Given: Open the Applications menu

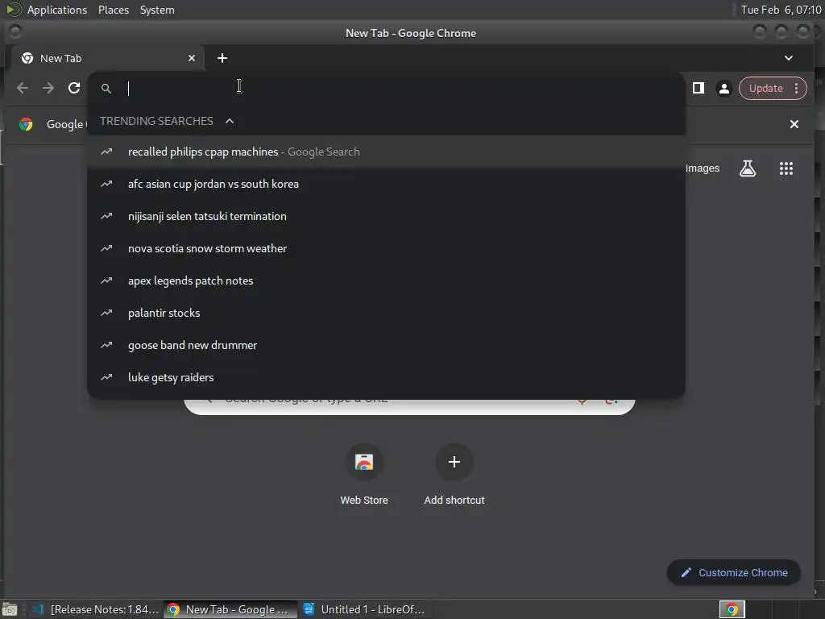Looking at the screenshot, I should click(57, 10).
